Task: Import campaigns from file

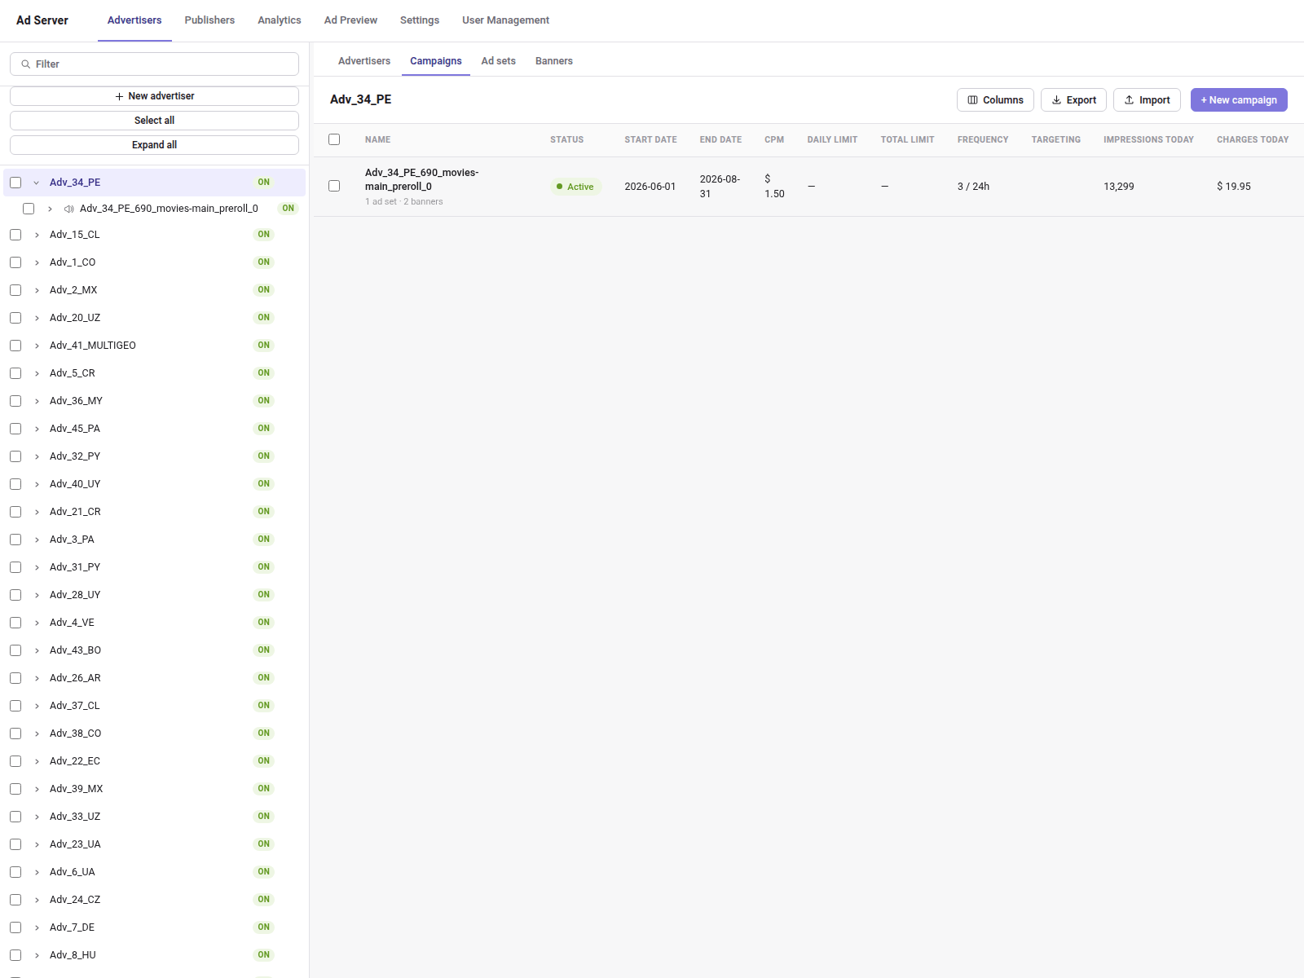Action: pyautogui.click(x=1147, y=100)
